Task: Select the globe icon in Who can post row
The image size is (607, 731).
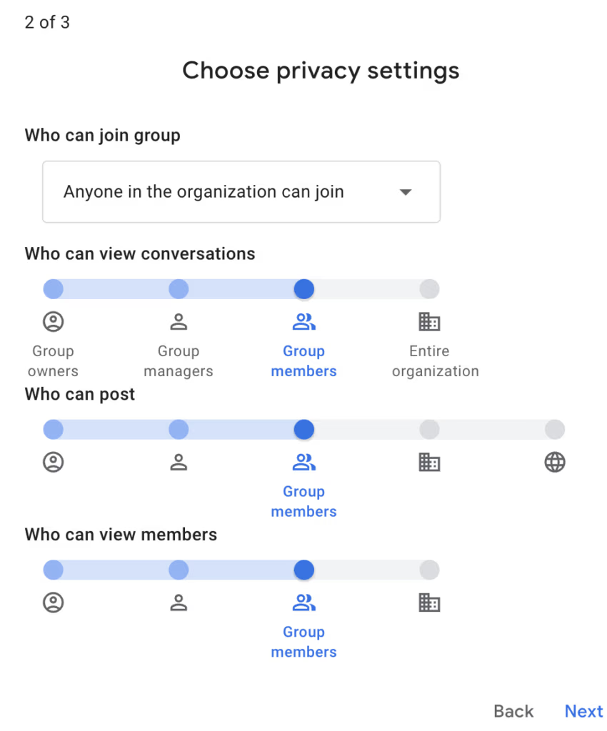Action: tap(555, 462)
